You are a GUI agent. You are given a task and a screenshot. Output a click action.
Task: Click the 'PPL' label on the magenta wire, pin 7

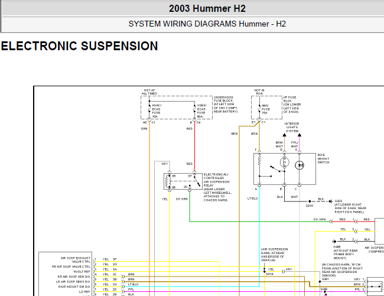pyautogui.click(x=131, y=290)
